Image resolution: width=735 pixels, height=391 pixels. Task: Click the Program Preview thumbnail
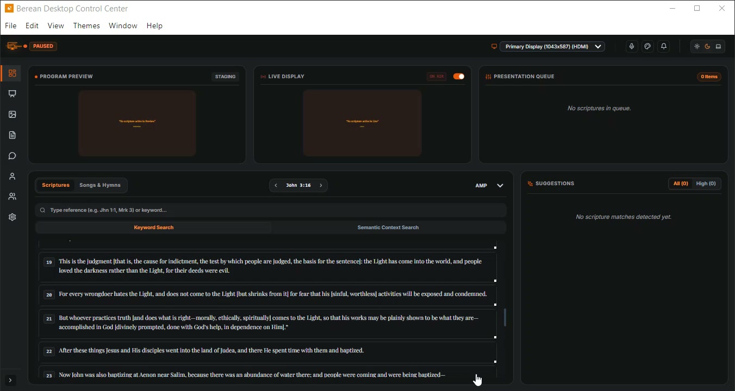[137, 123]
